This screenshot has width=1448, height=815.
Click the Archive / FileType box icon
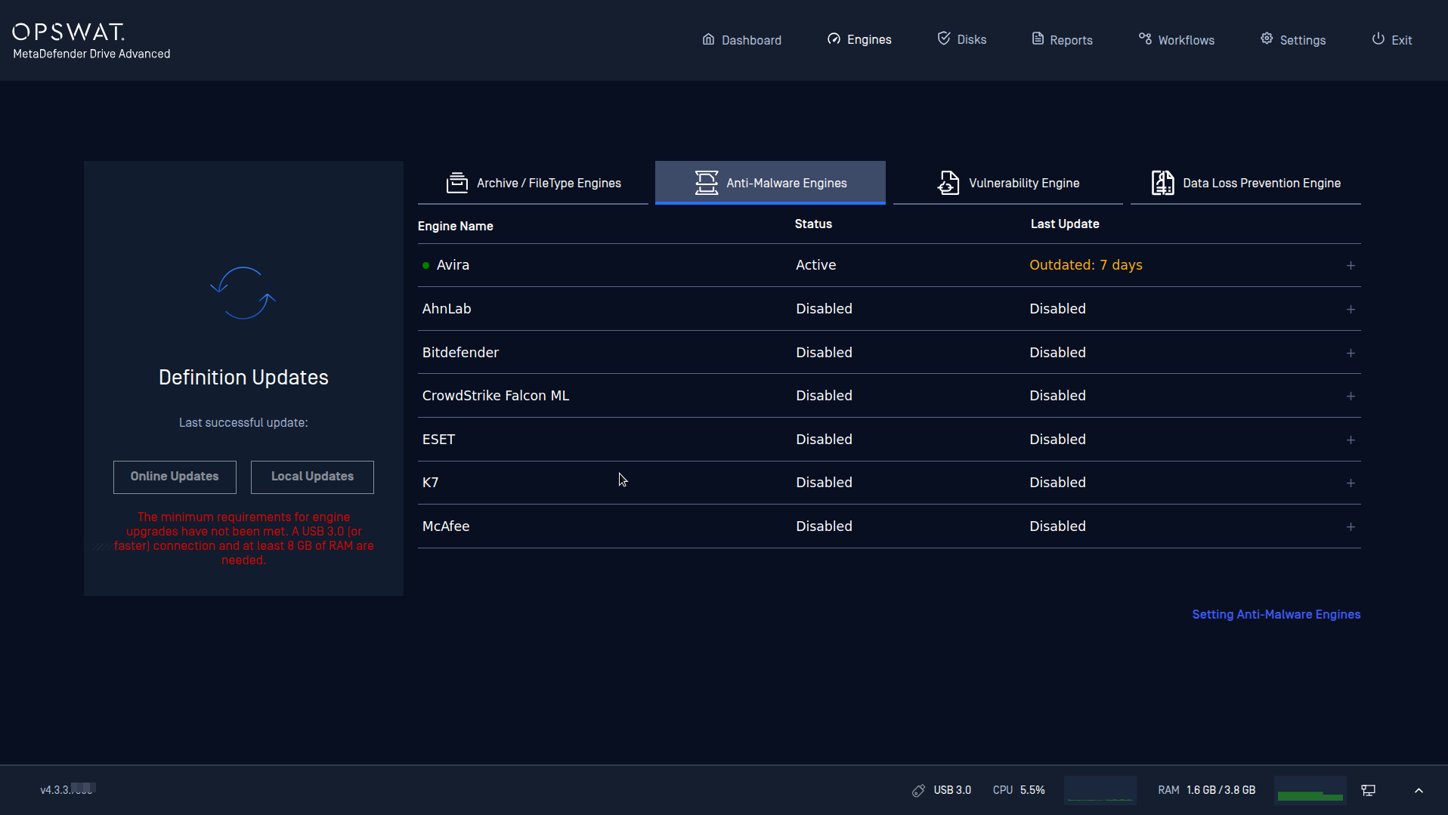(457, 183)
